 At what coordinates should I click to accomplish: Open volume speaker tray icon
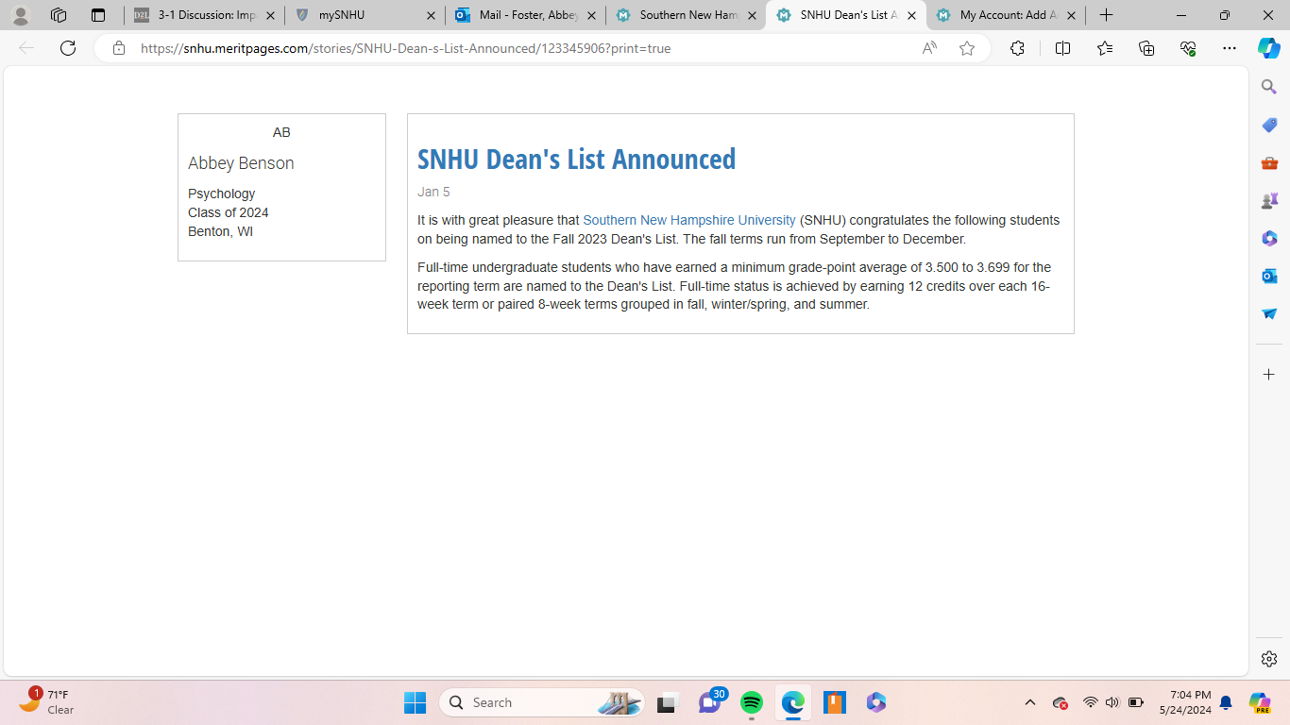coord(1112,702)
